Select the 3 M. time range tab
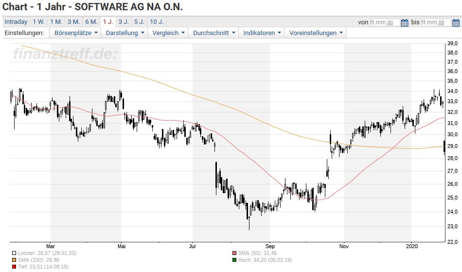The width and height of the screenshot is (462, 272). click(x=73, y=22)
